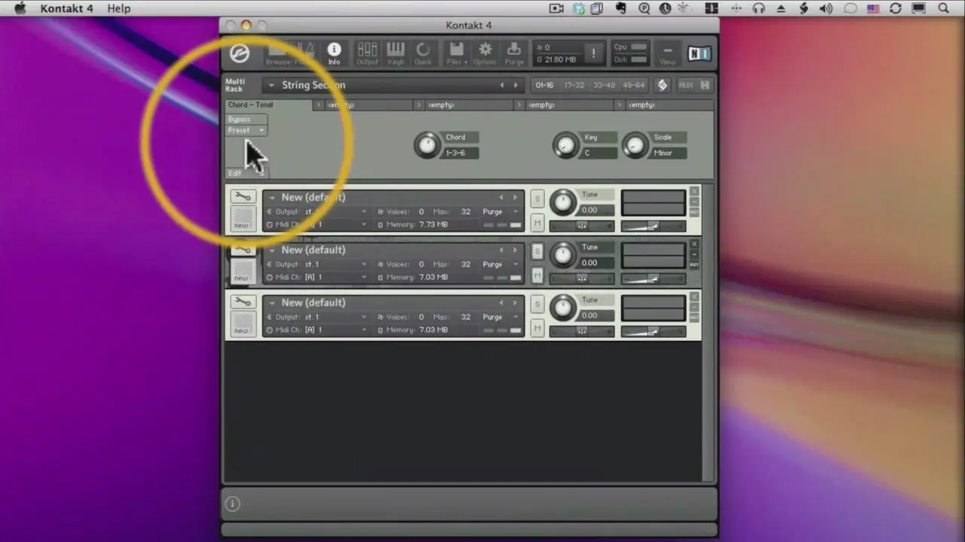This screenshot has height=542, width=965.
Task: Click the Scale value field Minor
Action: coord(667,153)
